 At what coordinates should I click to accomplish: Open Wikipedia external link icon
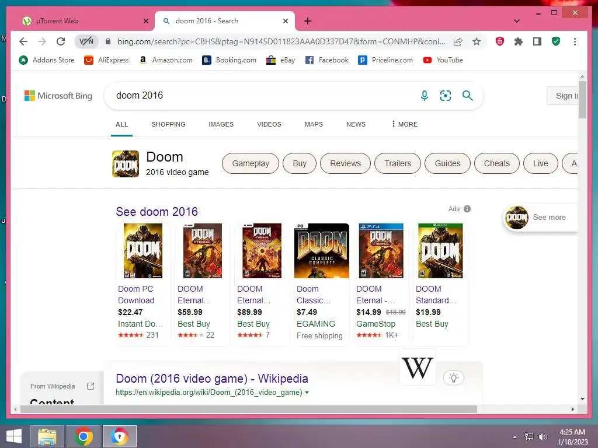pyautogui.click(x=91, y=386)
